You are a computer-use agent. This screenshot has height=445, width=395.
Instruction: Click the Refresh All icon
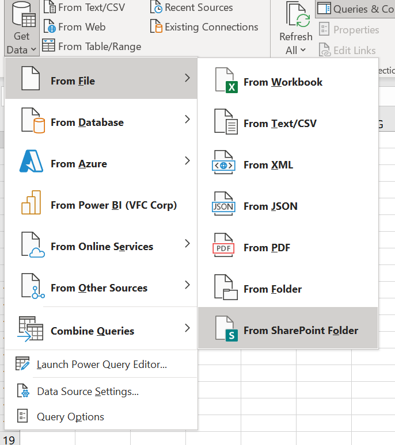click(x=298, y=14)
